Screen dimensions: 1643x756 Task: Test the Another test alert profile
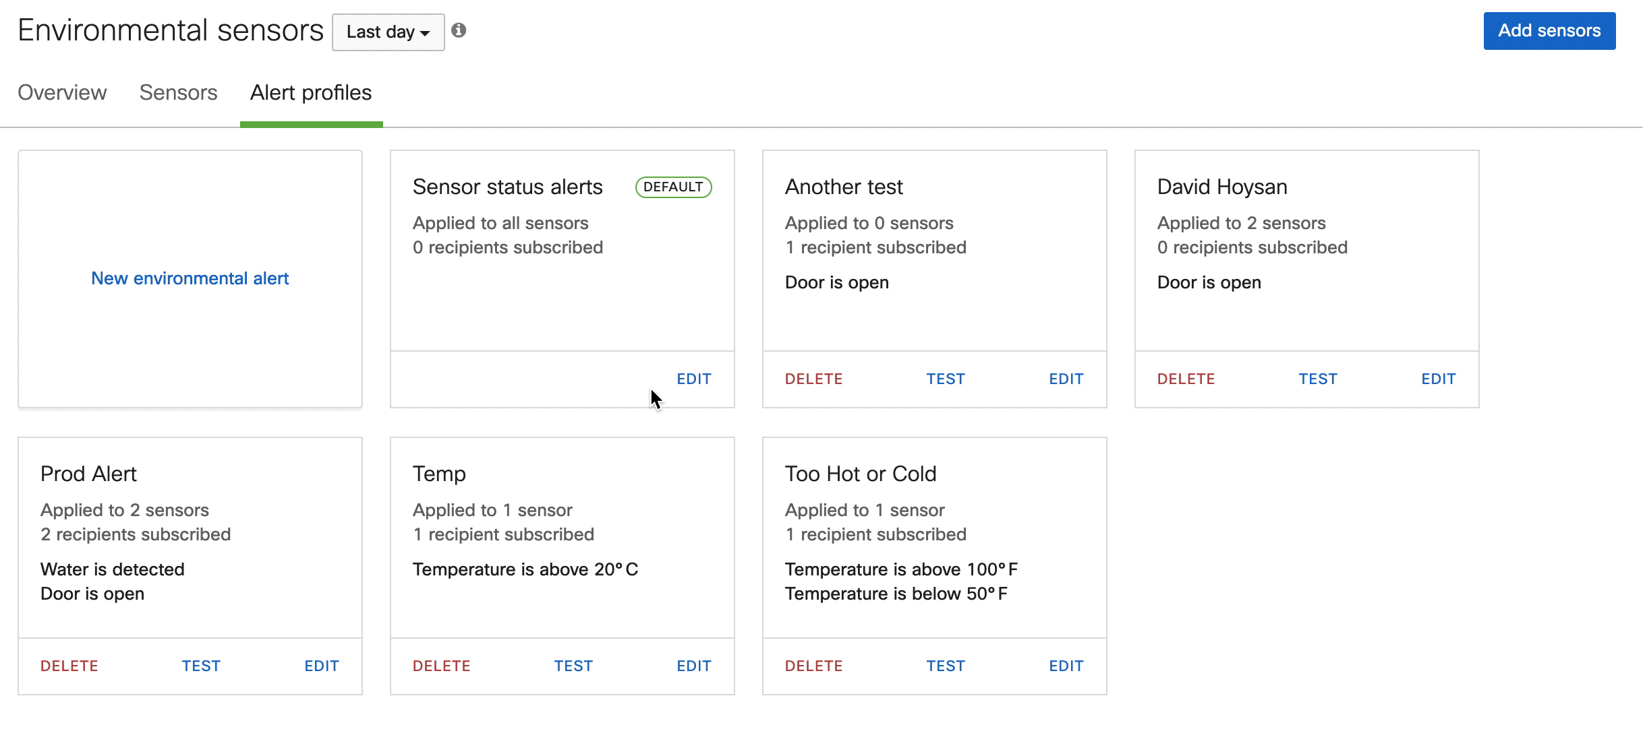pos(945,379)
